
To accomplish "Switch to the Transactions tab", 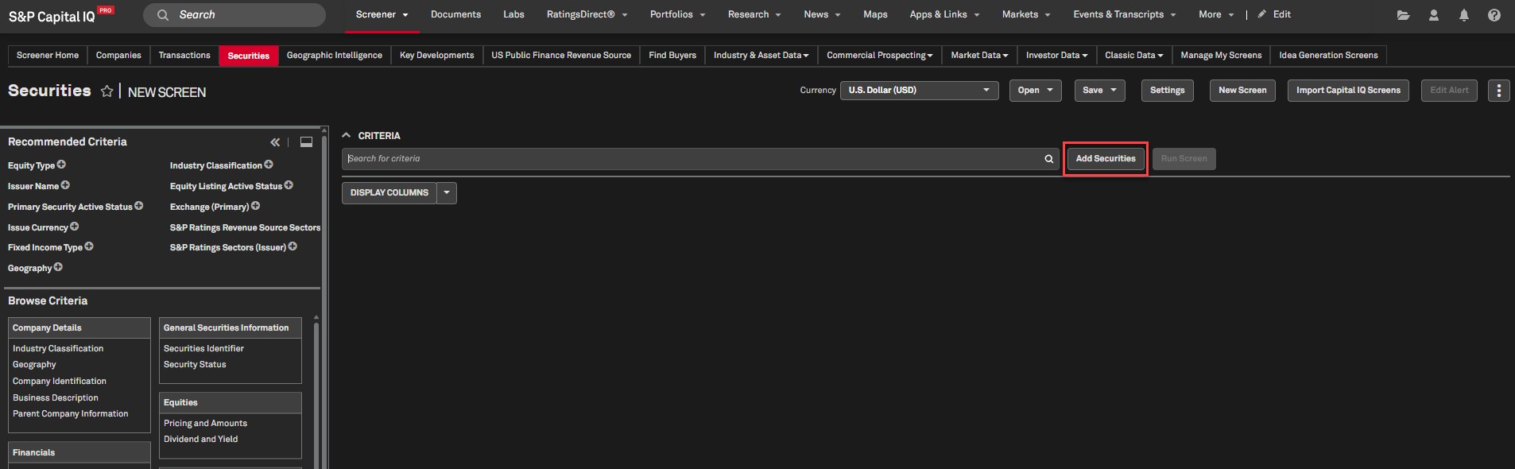I will point(184,56).
